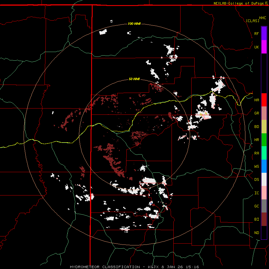The width and height of the screenshot is (269, 269).
Task: Click the gray GC legend swatch
Action: [264, 206]
